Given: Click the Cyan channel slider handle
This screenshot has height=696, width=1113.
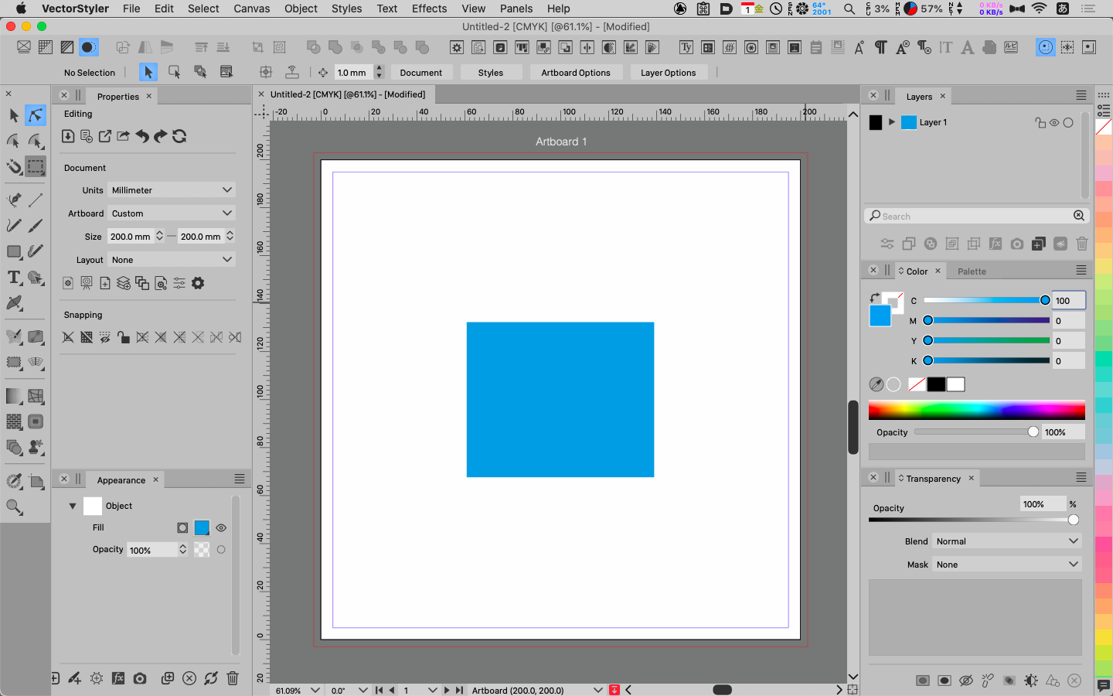Looking at the screenshot, I should pos(1045,301).
